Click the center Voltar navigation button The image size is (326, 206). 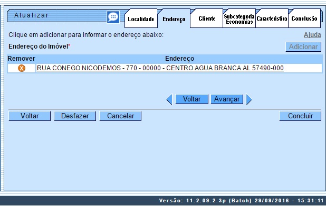[191, 99]
